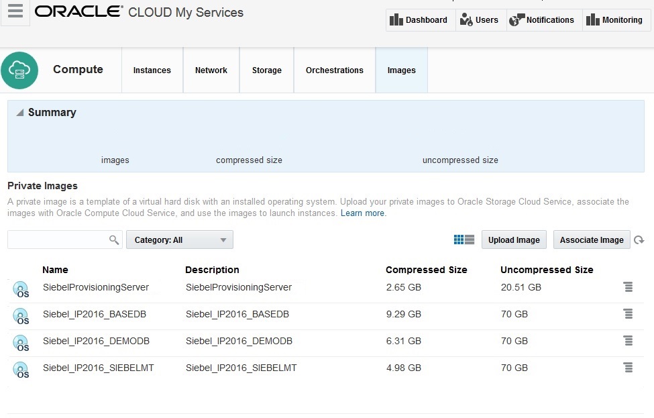The width and height of the screenshot is (654, 418).
Task: Click the image search field
Action: click(60, 239)
